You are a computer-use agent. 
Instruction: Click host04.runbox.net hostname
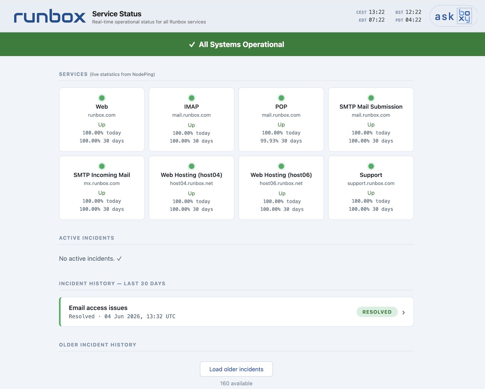tap(192, 183)
